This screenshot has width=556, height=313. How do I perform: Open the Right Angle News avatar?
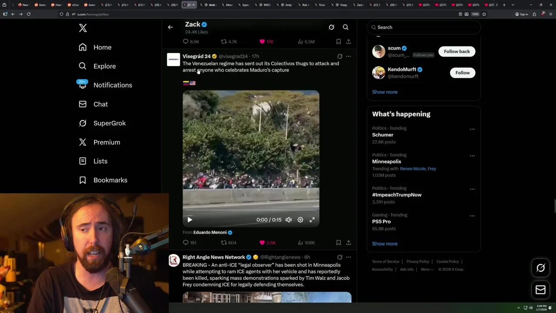click(173, 260)
